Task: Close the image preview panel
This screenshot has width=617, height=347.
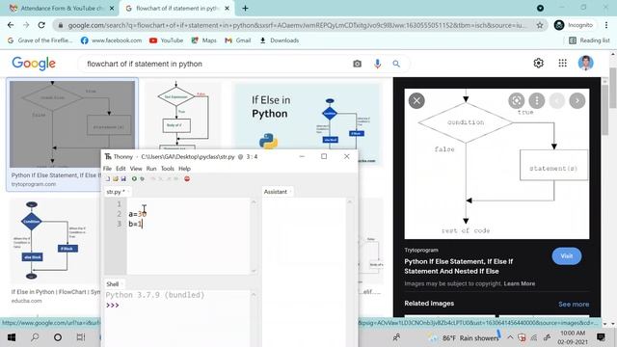Action: (416, 100)
